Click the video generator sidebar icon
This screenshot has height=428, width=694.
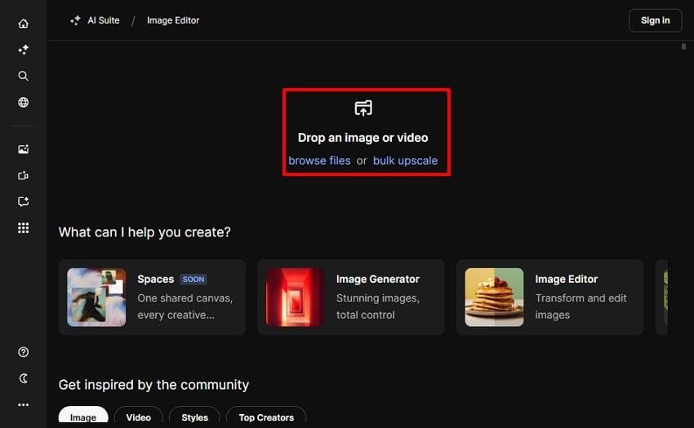point(24,175)
